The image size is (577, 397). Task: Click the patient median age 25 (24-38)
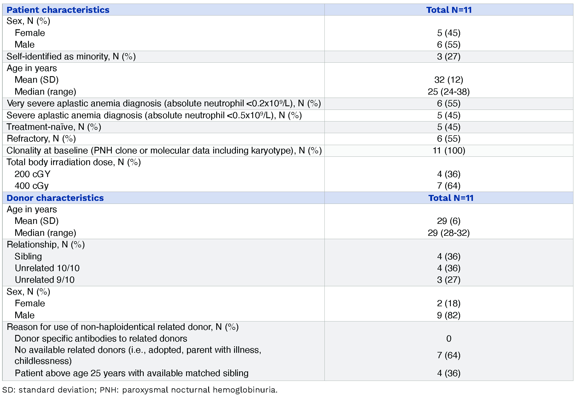[448, 92]
